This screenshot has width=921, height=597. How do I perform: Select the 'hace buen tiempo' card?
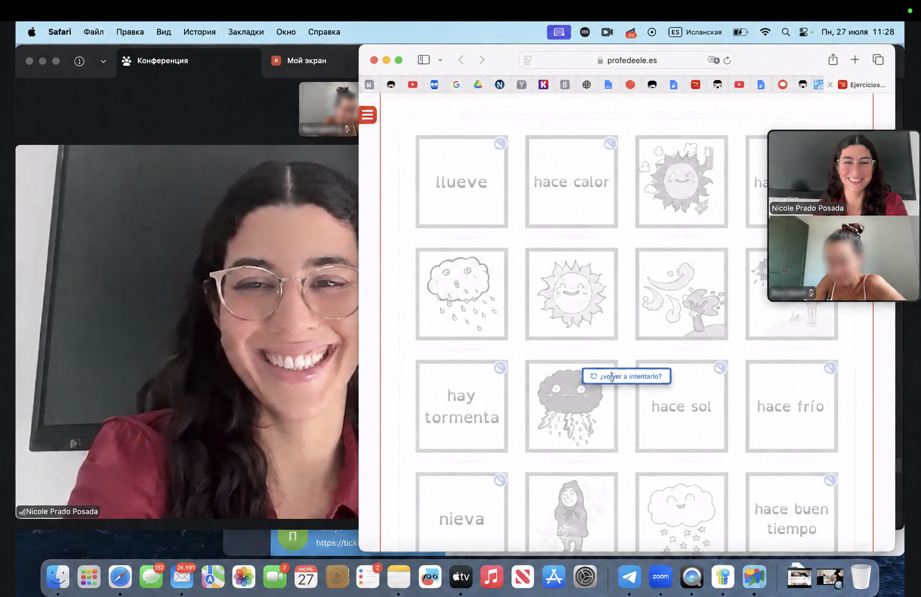click(791, 512)
